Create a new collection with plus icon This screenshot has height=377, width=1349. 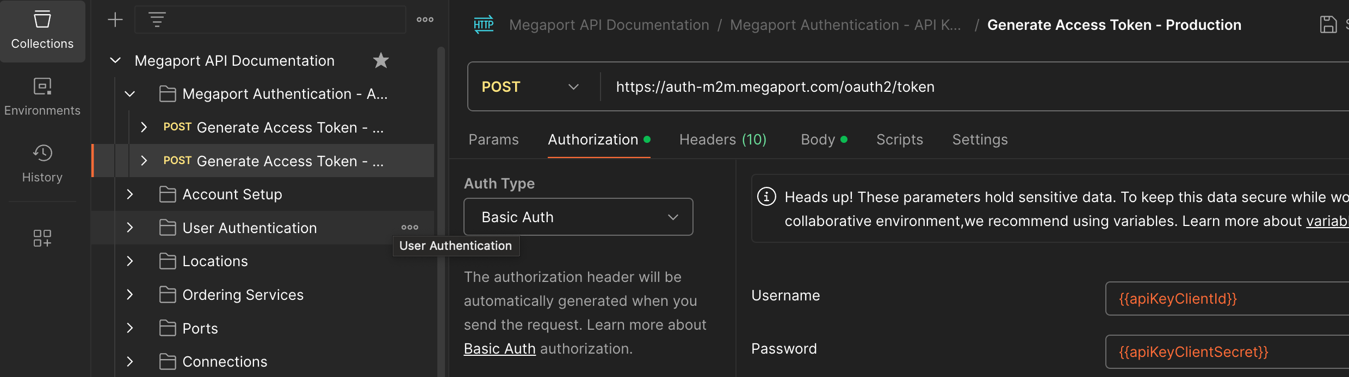click(x=115, y=20)
